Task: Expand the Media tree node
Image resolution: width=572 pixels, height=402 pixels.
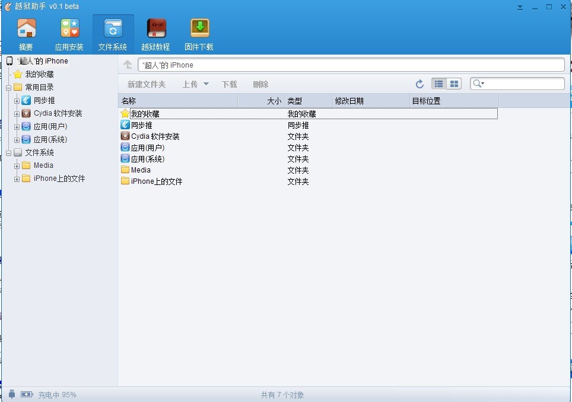Action: [x=17, y=166]
